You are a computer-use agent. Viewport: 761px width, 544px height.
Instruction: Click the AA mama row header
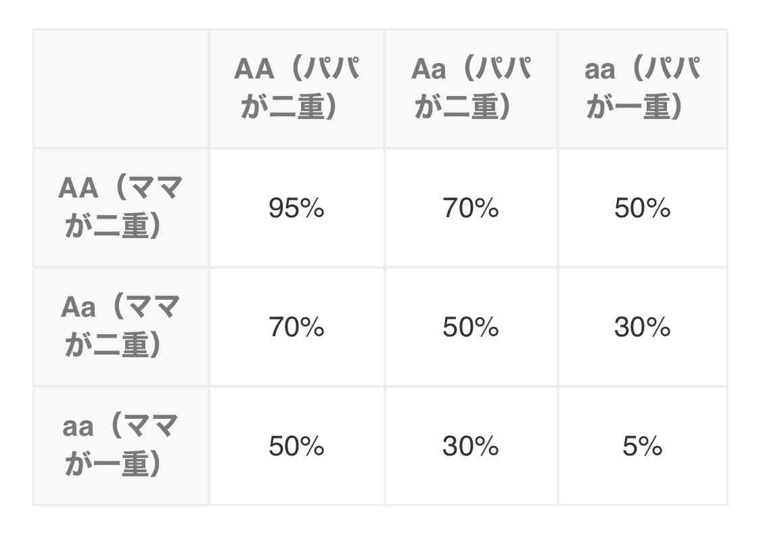[121, 208]
